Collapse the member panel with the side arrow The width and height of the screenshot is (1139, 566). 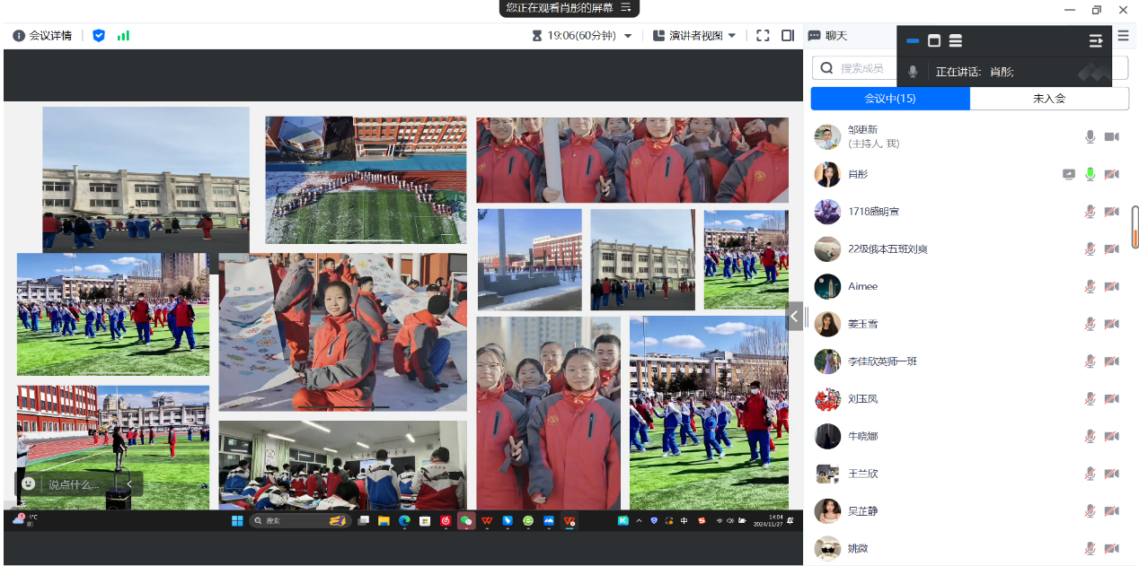pyautogui.click(x=794, y=316)
